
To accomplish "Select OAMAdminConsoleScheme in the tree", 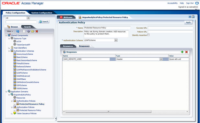I will point(28,82).
